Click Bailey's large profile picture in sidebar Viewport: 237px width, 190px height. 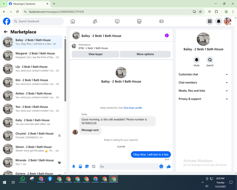pyautogui.click(x=203, y=39)
